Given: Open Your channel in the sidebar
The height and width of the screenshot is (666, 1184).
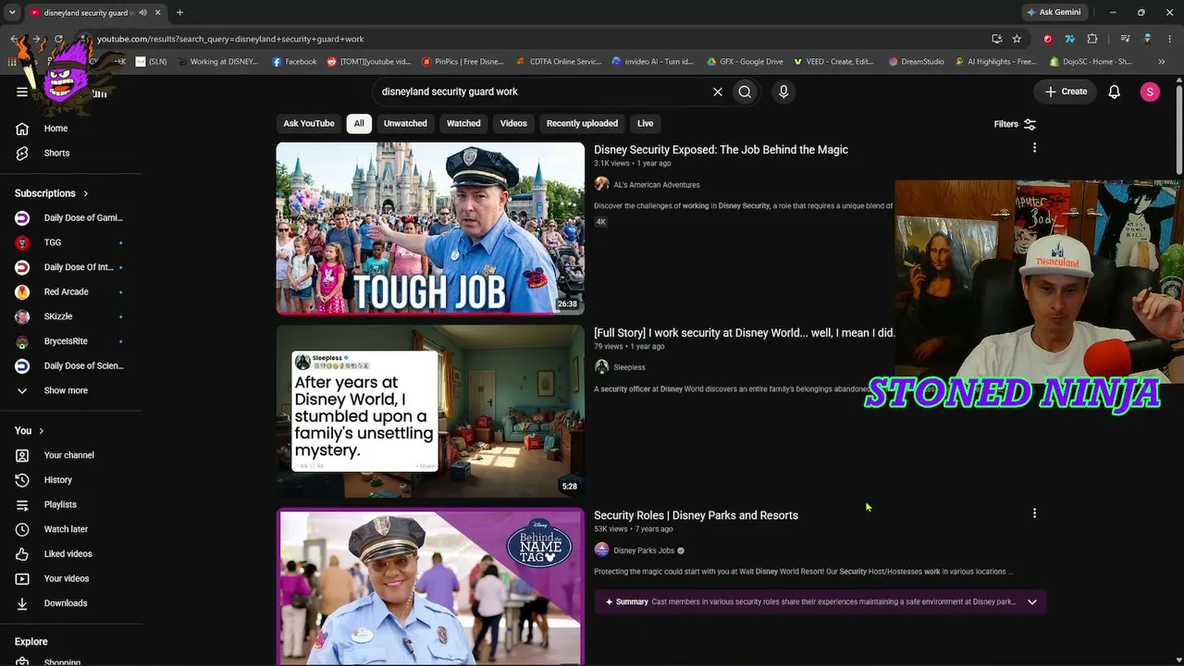Looking at the screenshot, I should pyautogui.click(x=71, y=455).
